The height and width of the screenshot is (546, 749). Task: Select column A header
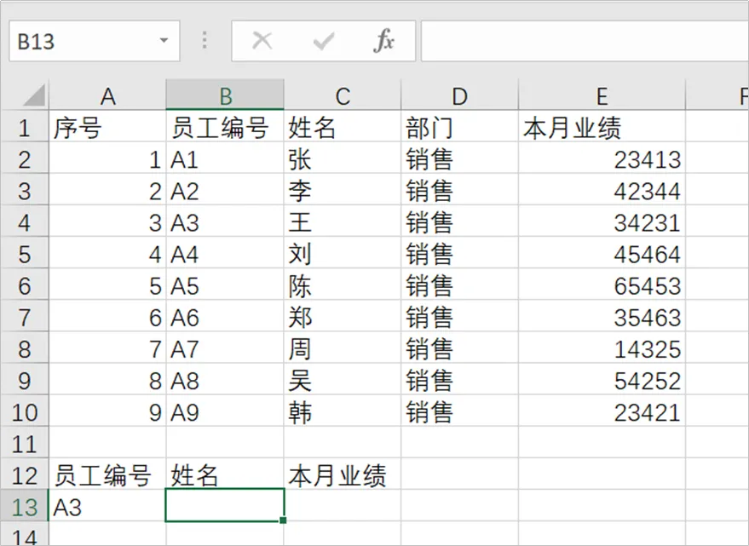point(107,95)
